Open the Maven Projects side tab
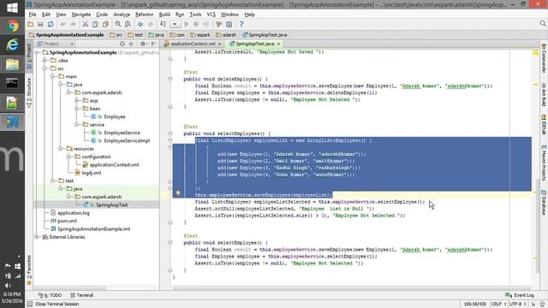This screenshot has width=548, height=308. click(x=544, y=162)
